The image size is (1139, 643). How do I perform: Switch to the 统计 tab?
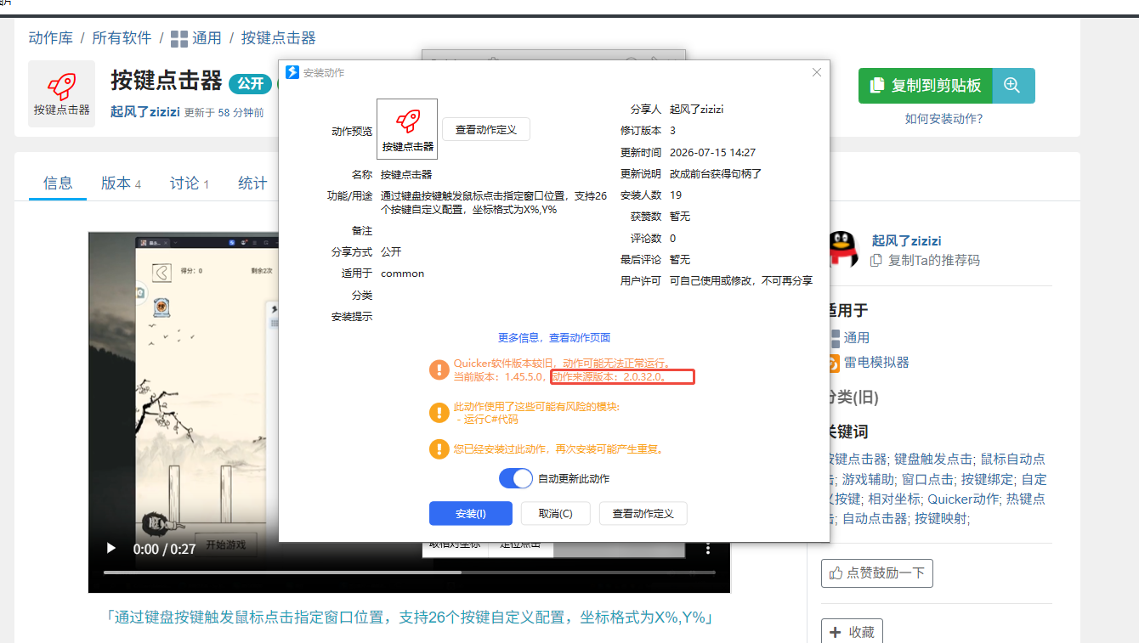point(252,183)
